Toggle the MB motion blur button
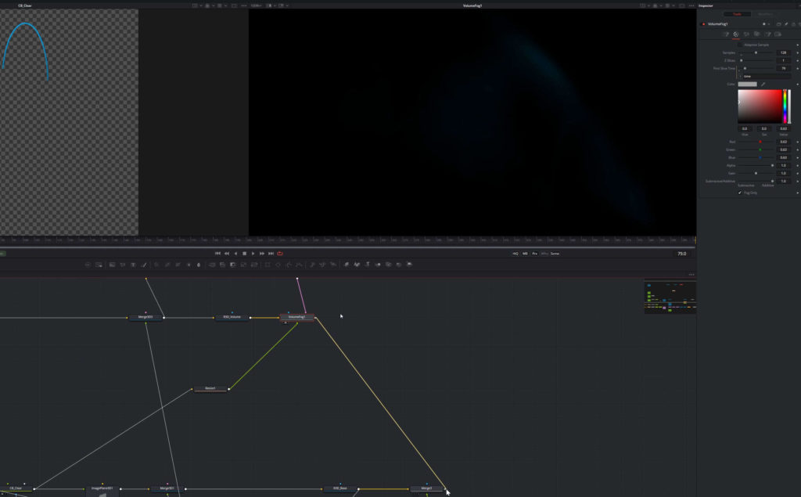801x497 pixels. pos(525,254)
